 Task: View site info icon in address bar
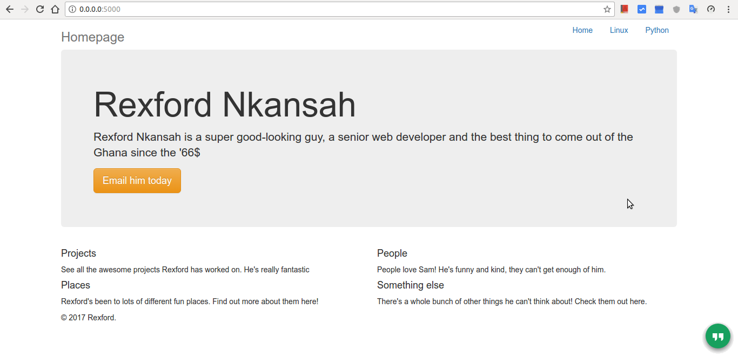[72, 9]
